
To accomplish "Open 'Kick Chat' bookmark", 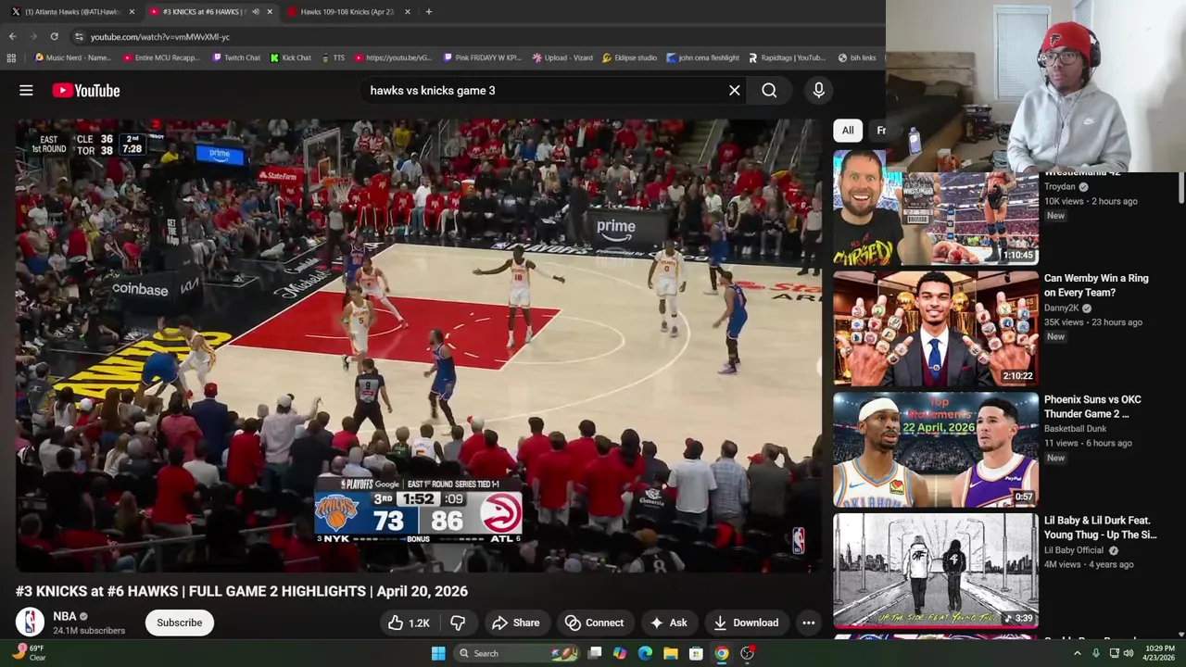I will (x=290, y=57).
